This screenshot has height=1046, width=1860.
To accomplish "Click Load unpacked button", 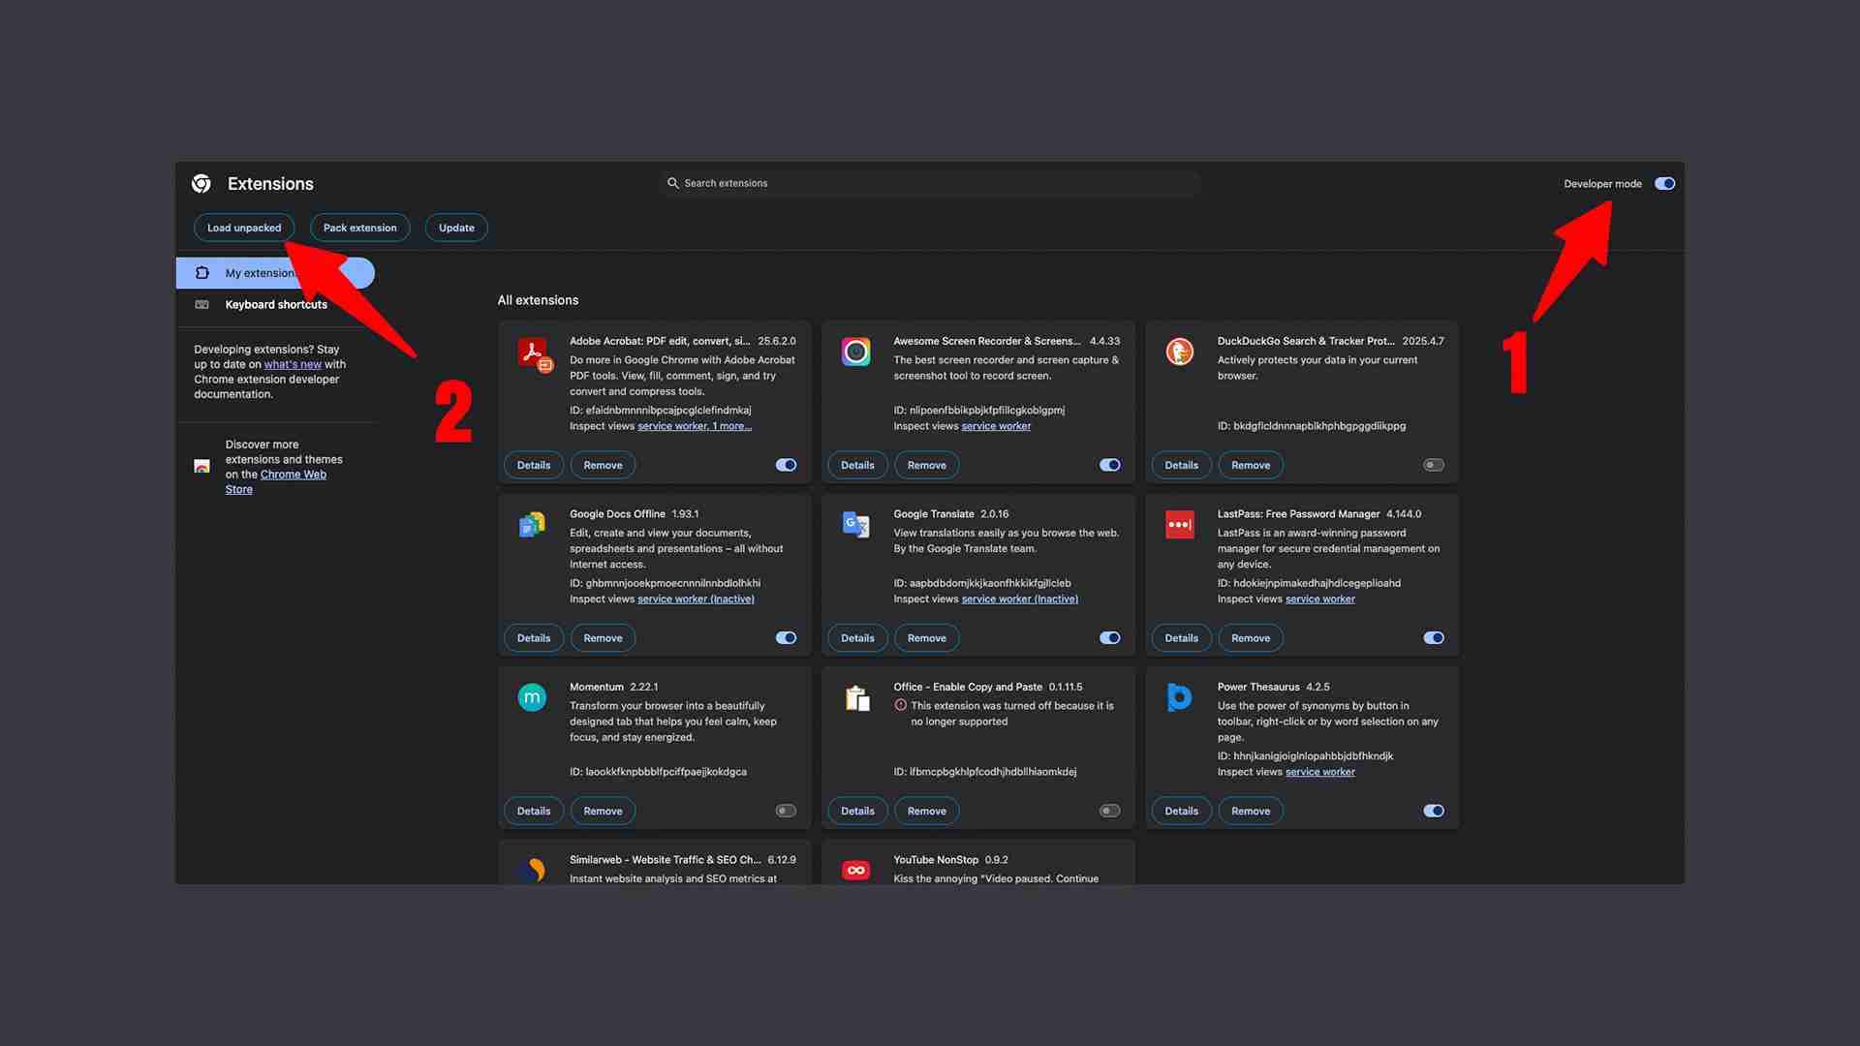I will (244, 228).
